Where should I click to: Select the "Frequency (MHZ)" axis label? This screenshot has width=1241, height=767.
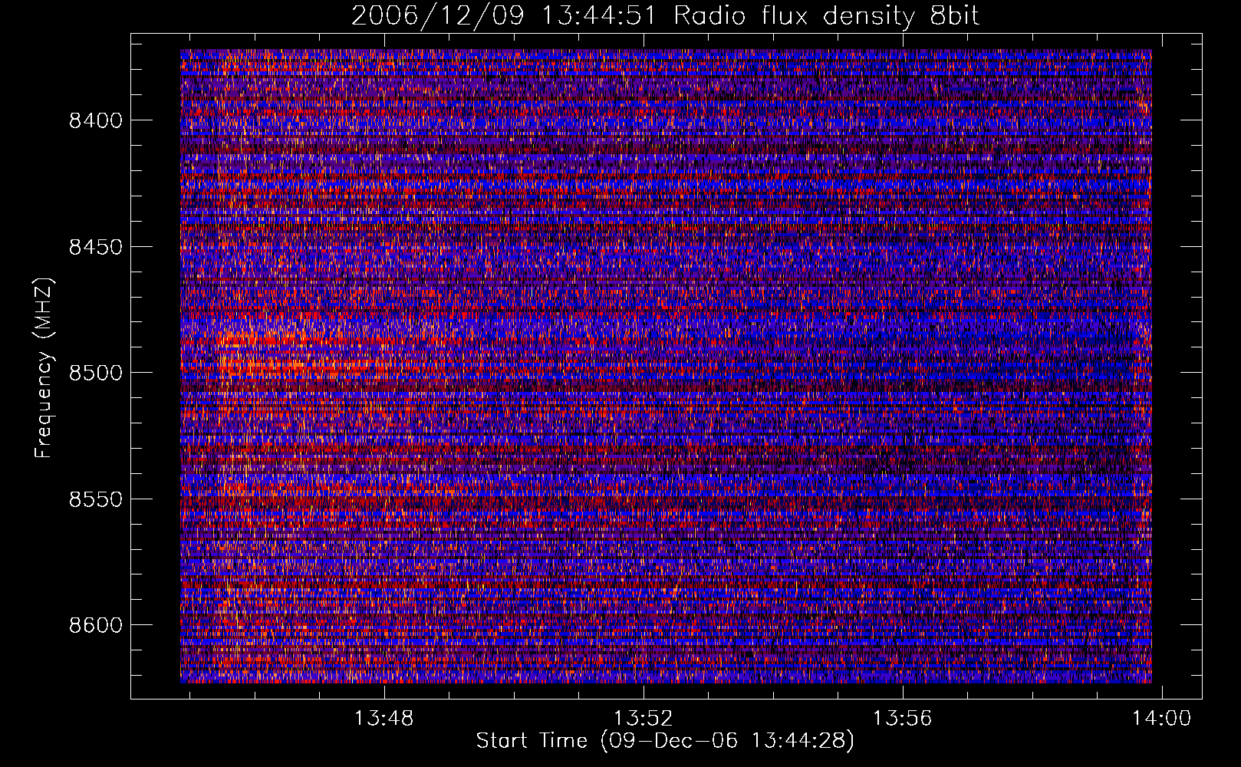tap(44, 368)
